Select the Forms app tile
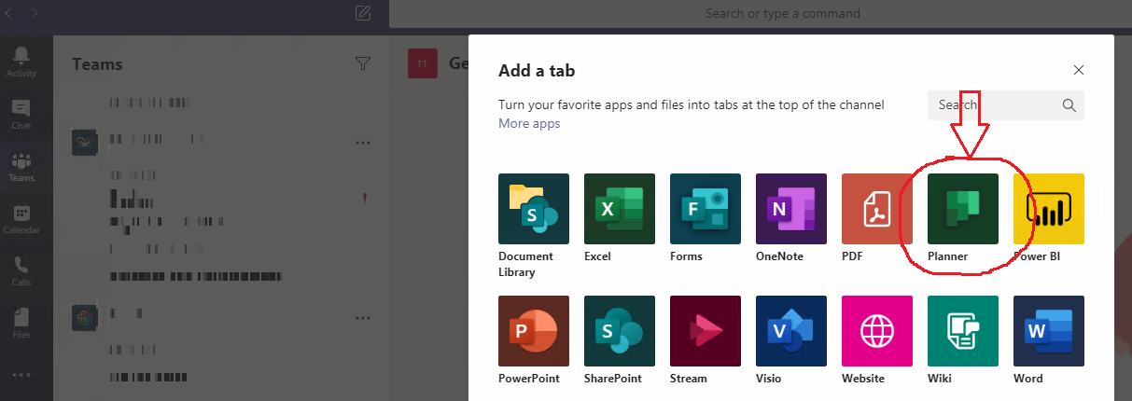 click(x=706, y=209)
